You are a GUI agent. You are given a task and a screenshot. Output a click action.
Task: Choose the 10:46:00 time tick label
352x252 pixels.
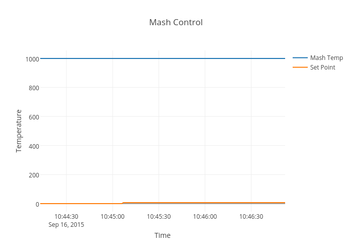click(x=205, y=217)
